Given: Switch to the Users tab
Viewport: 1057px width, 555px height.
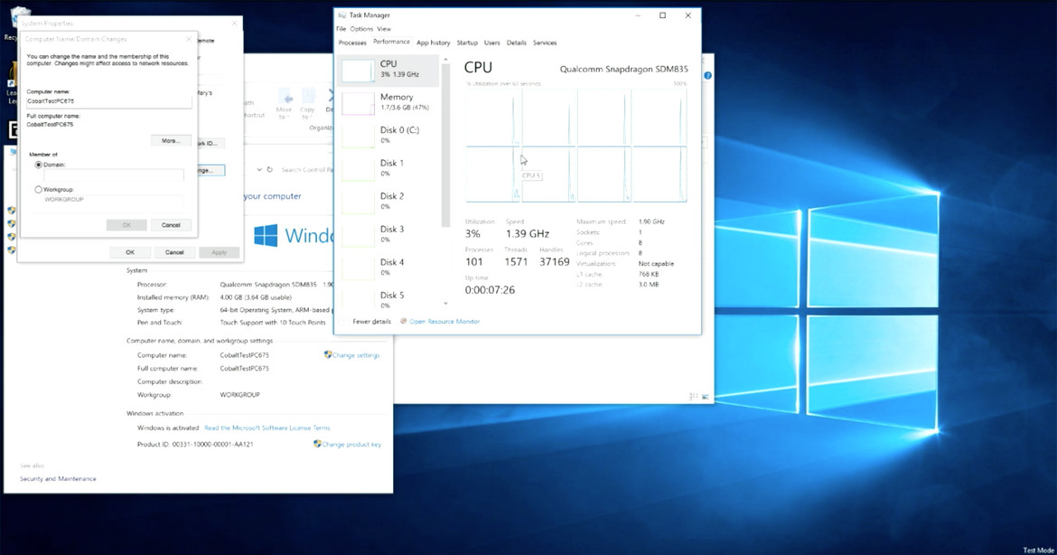Looking at the screenshot, I should (x=492, y=42).
